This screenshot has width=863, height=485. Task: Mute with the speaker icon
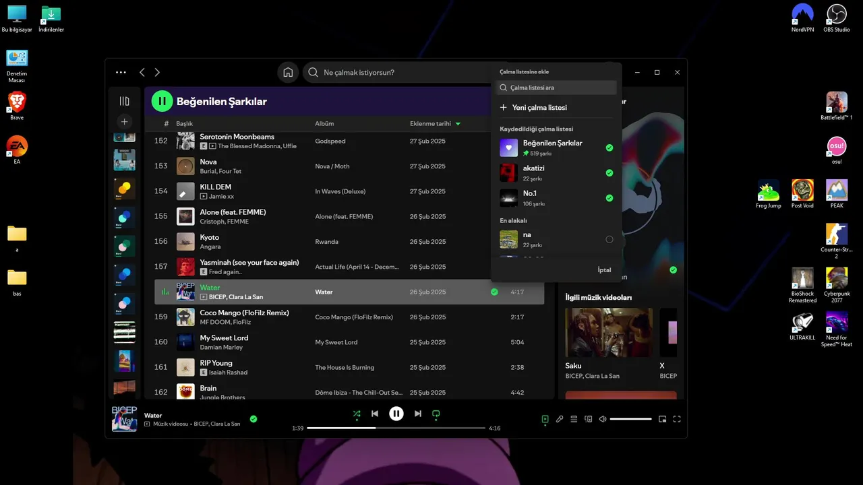click(603, 419)
